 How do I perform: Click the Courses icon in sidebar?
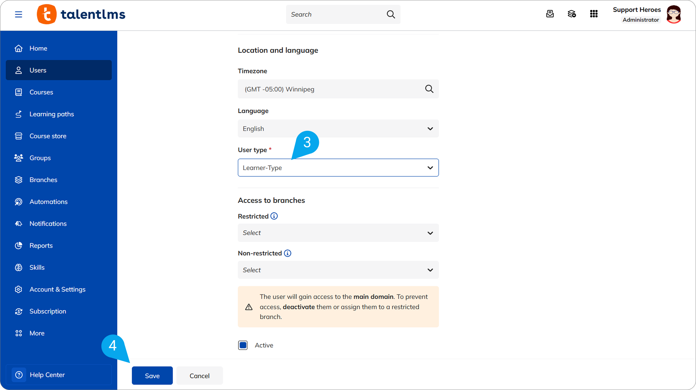coord(18,92)
